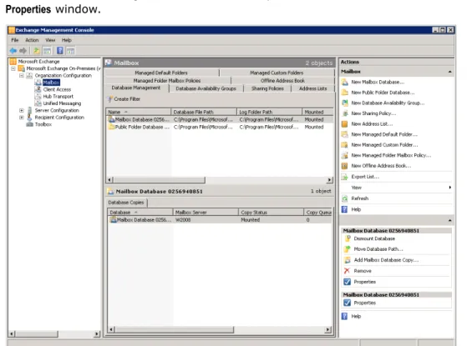Click New Managed Folder Mailbox Policy icon
This screenshot has width=467, height=346.
tap(344, 155)
